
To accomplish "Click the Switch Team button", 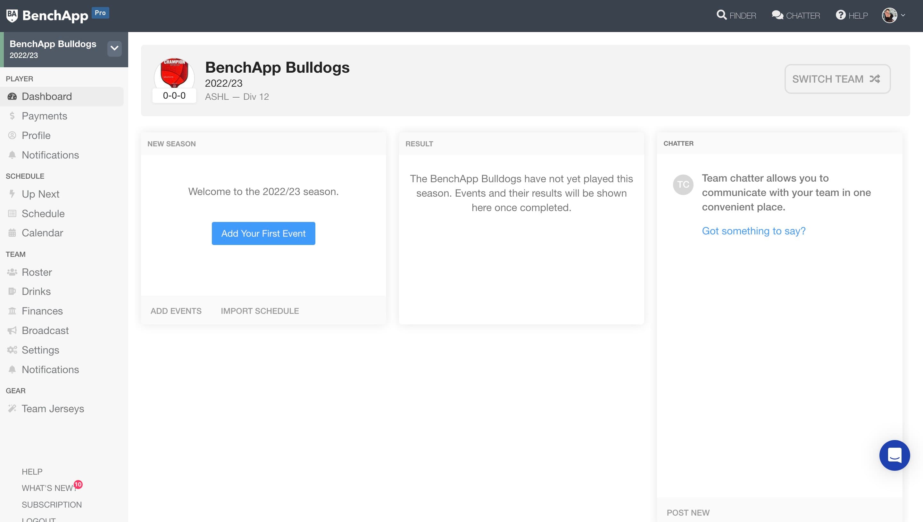I will point(837,79).
